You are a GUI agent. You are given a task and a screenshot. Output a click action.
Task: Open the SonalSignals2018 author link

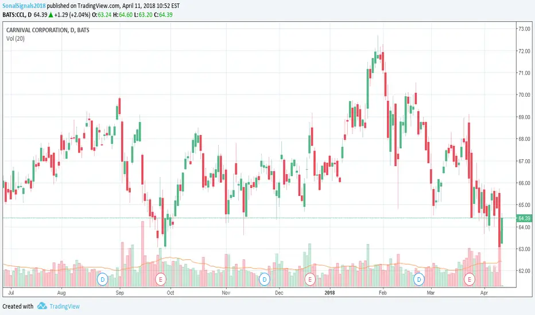[x=24, y=6]
